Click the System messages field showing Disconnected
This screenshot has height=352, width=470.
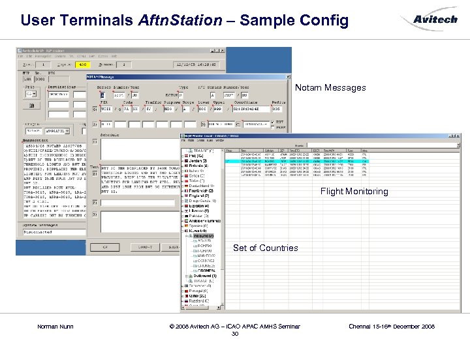pos(54,232)
